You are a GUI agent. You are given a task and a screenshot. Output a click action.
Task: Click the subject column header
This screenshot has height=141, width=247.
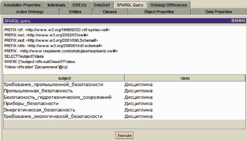64,78
